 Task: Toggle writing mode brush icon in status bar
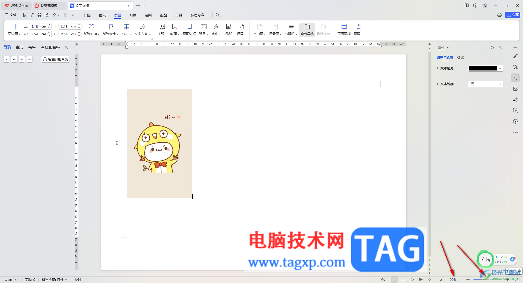point(430,280)
